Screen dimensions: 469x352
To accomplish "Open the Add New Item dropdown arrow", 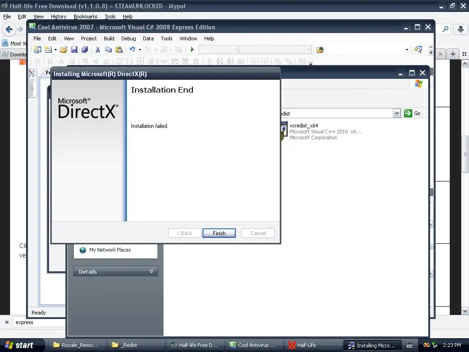I will [55, 49].
